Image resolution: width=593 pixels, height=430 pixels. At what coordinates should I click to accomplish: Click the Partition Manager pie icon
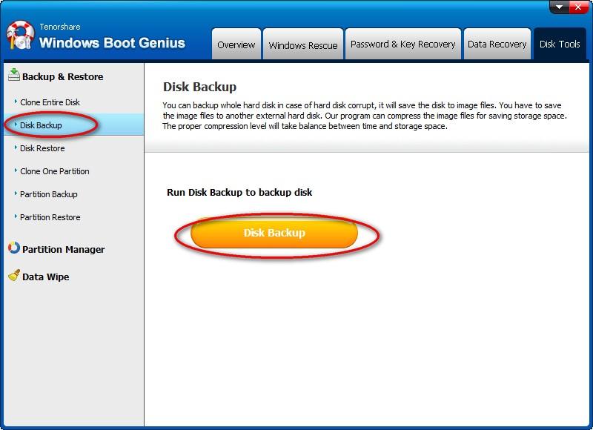pos(14,248)
